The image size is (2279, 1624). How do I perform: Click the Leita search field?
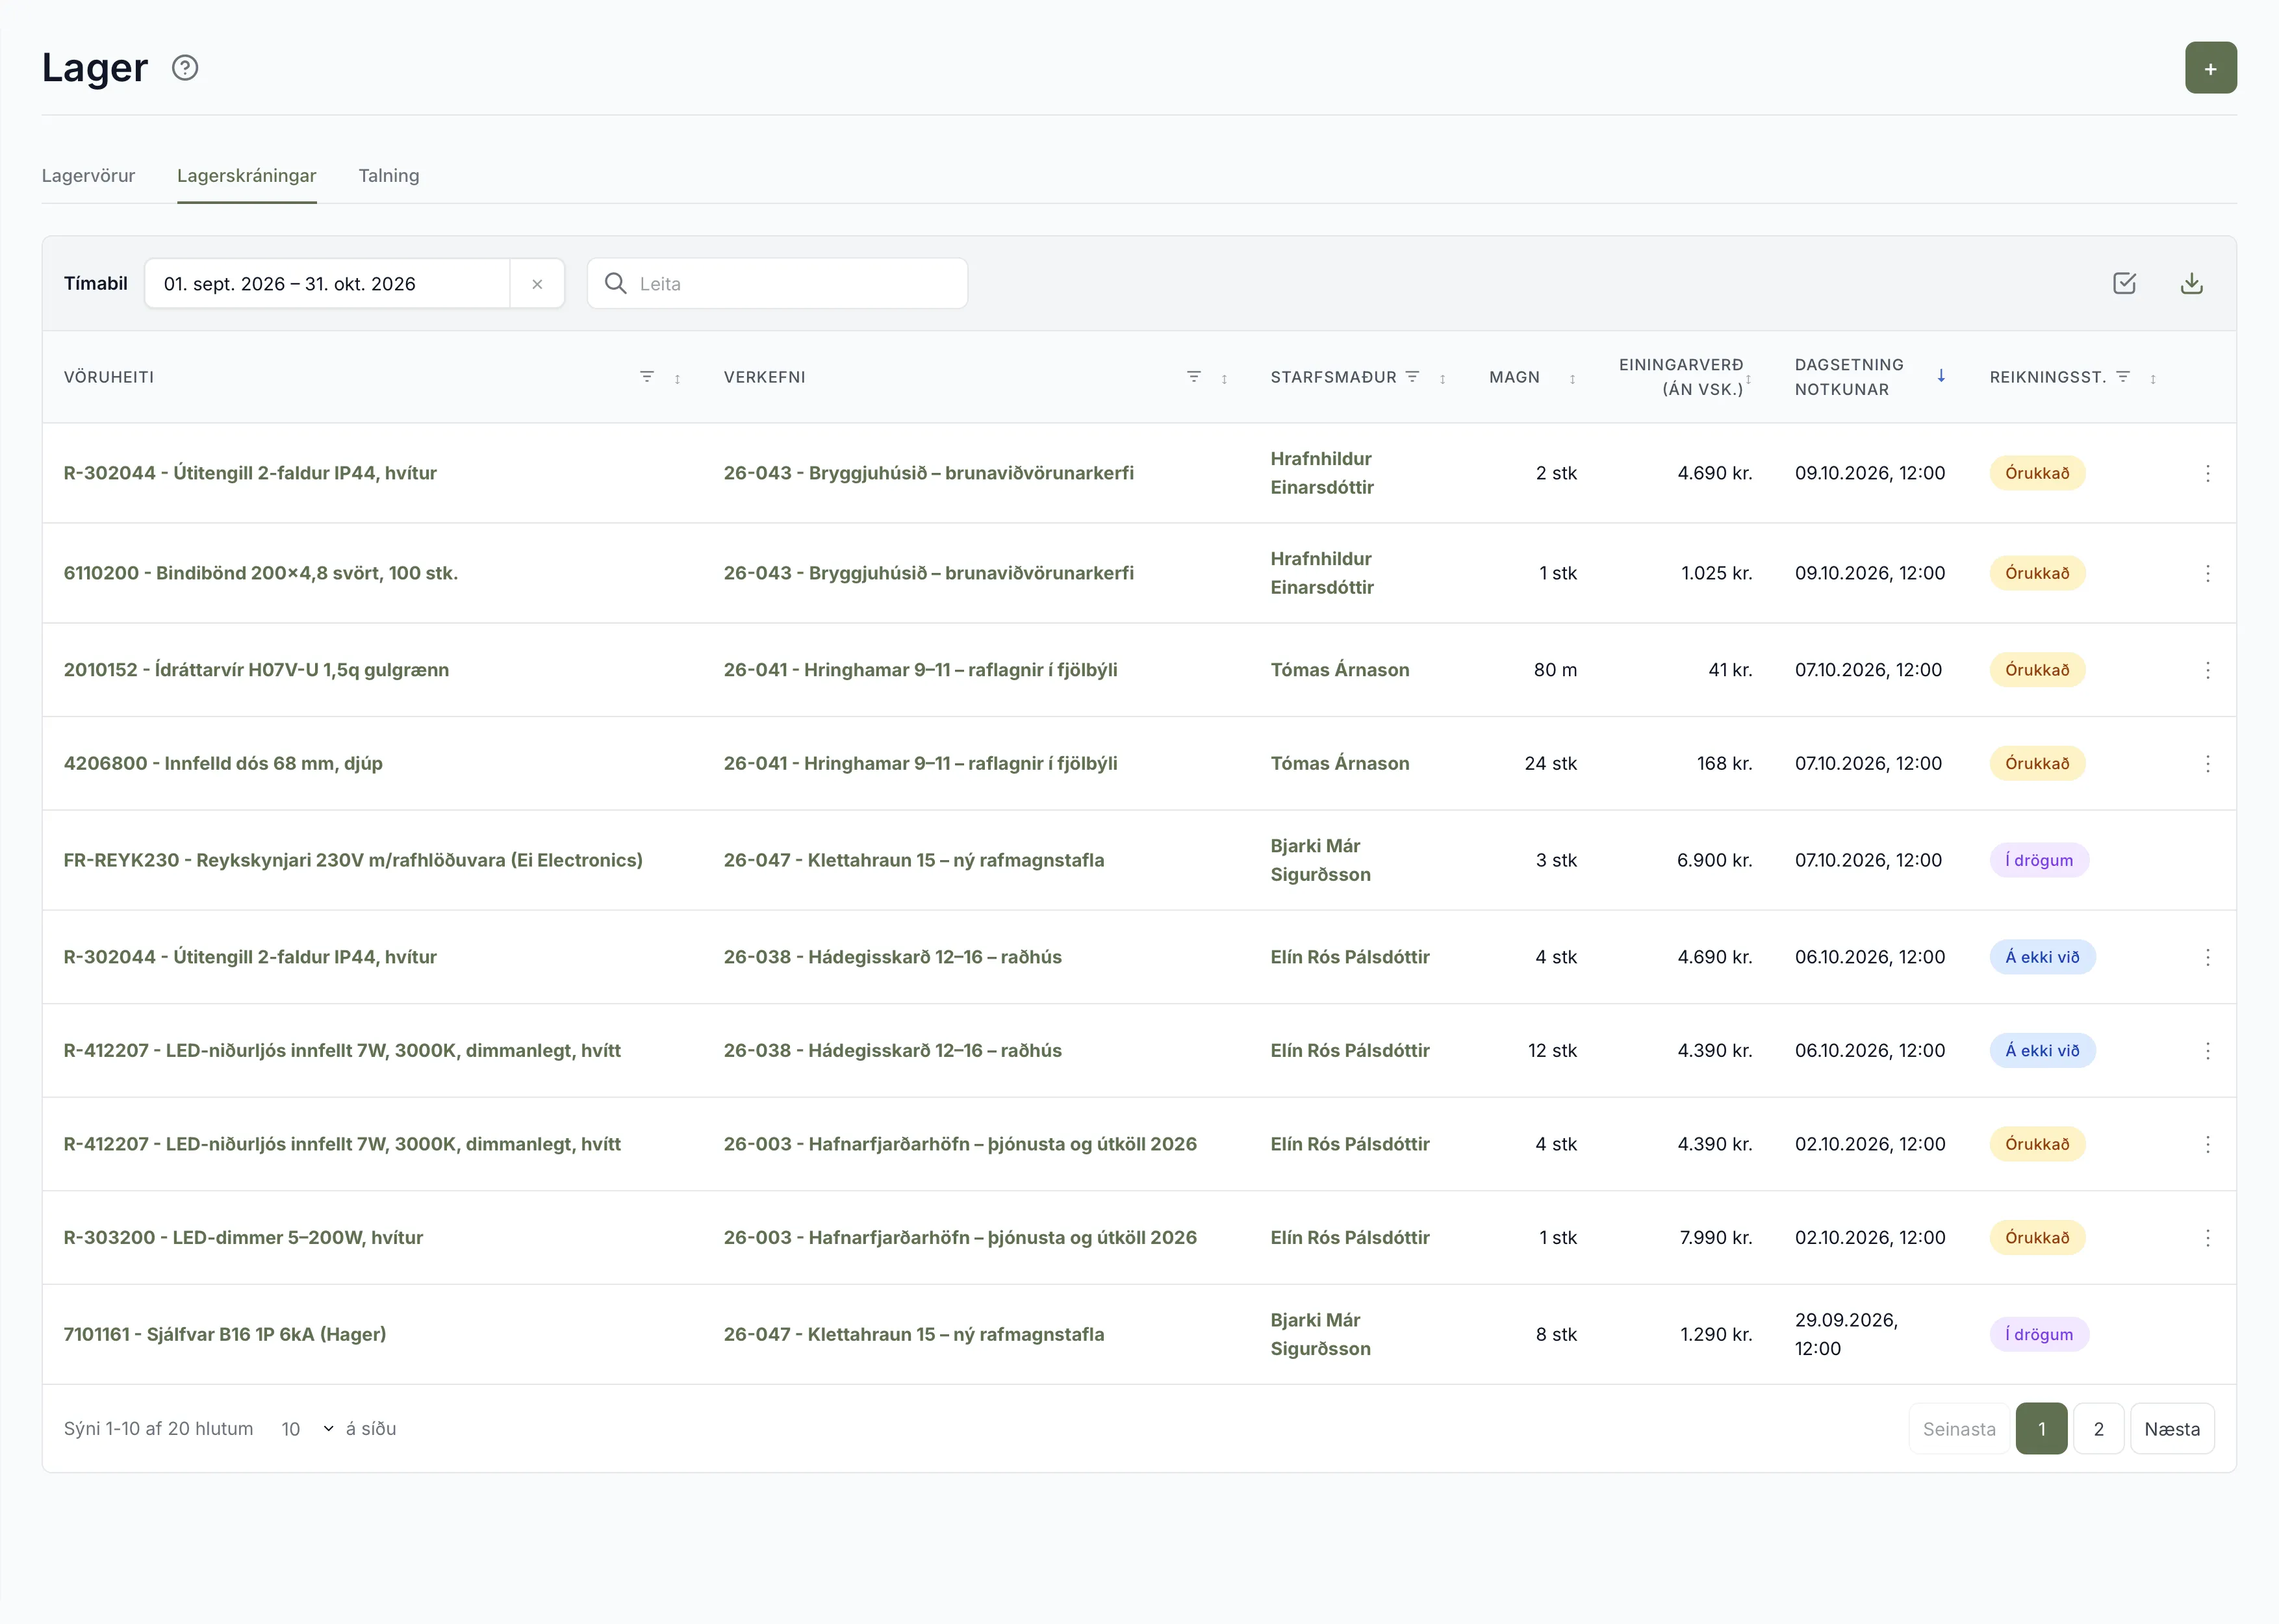777,284
